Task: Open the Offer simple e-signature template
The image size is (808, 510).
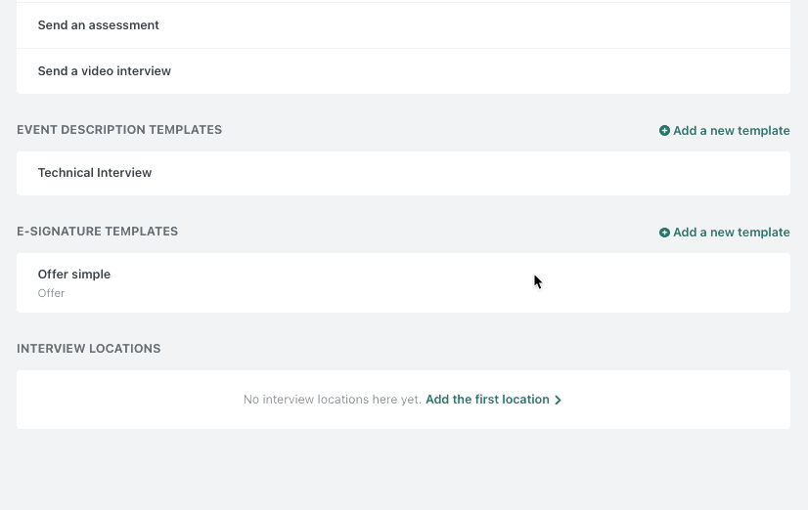Action: pyautogui.click(x=74, y=275)
